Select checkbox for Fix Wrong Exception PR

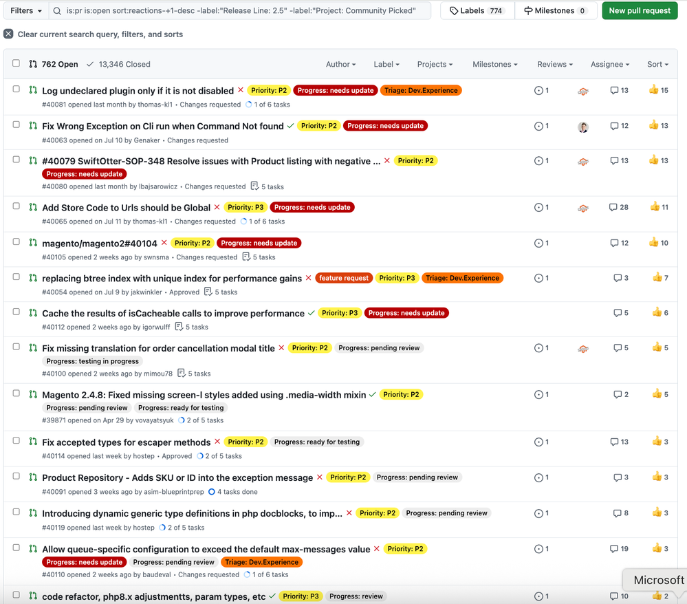[x=17, y=125]
